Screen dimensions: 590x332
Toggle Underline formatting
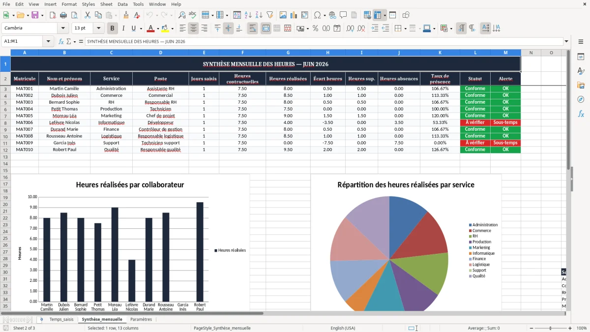click(133, 29)
